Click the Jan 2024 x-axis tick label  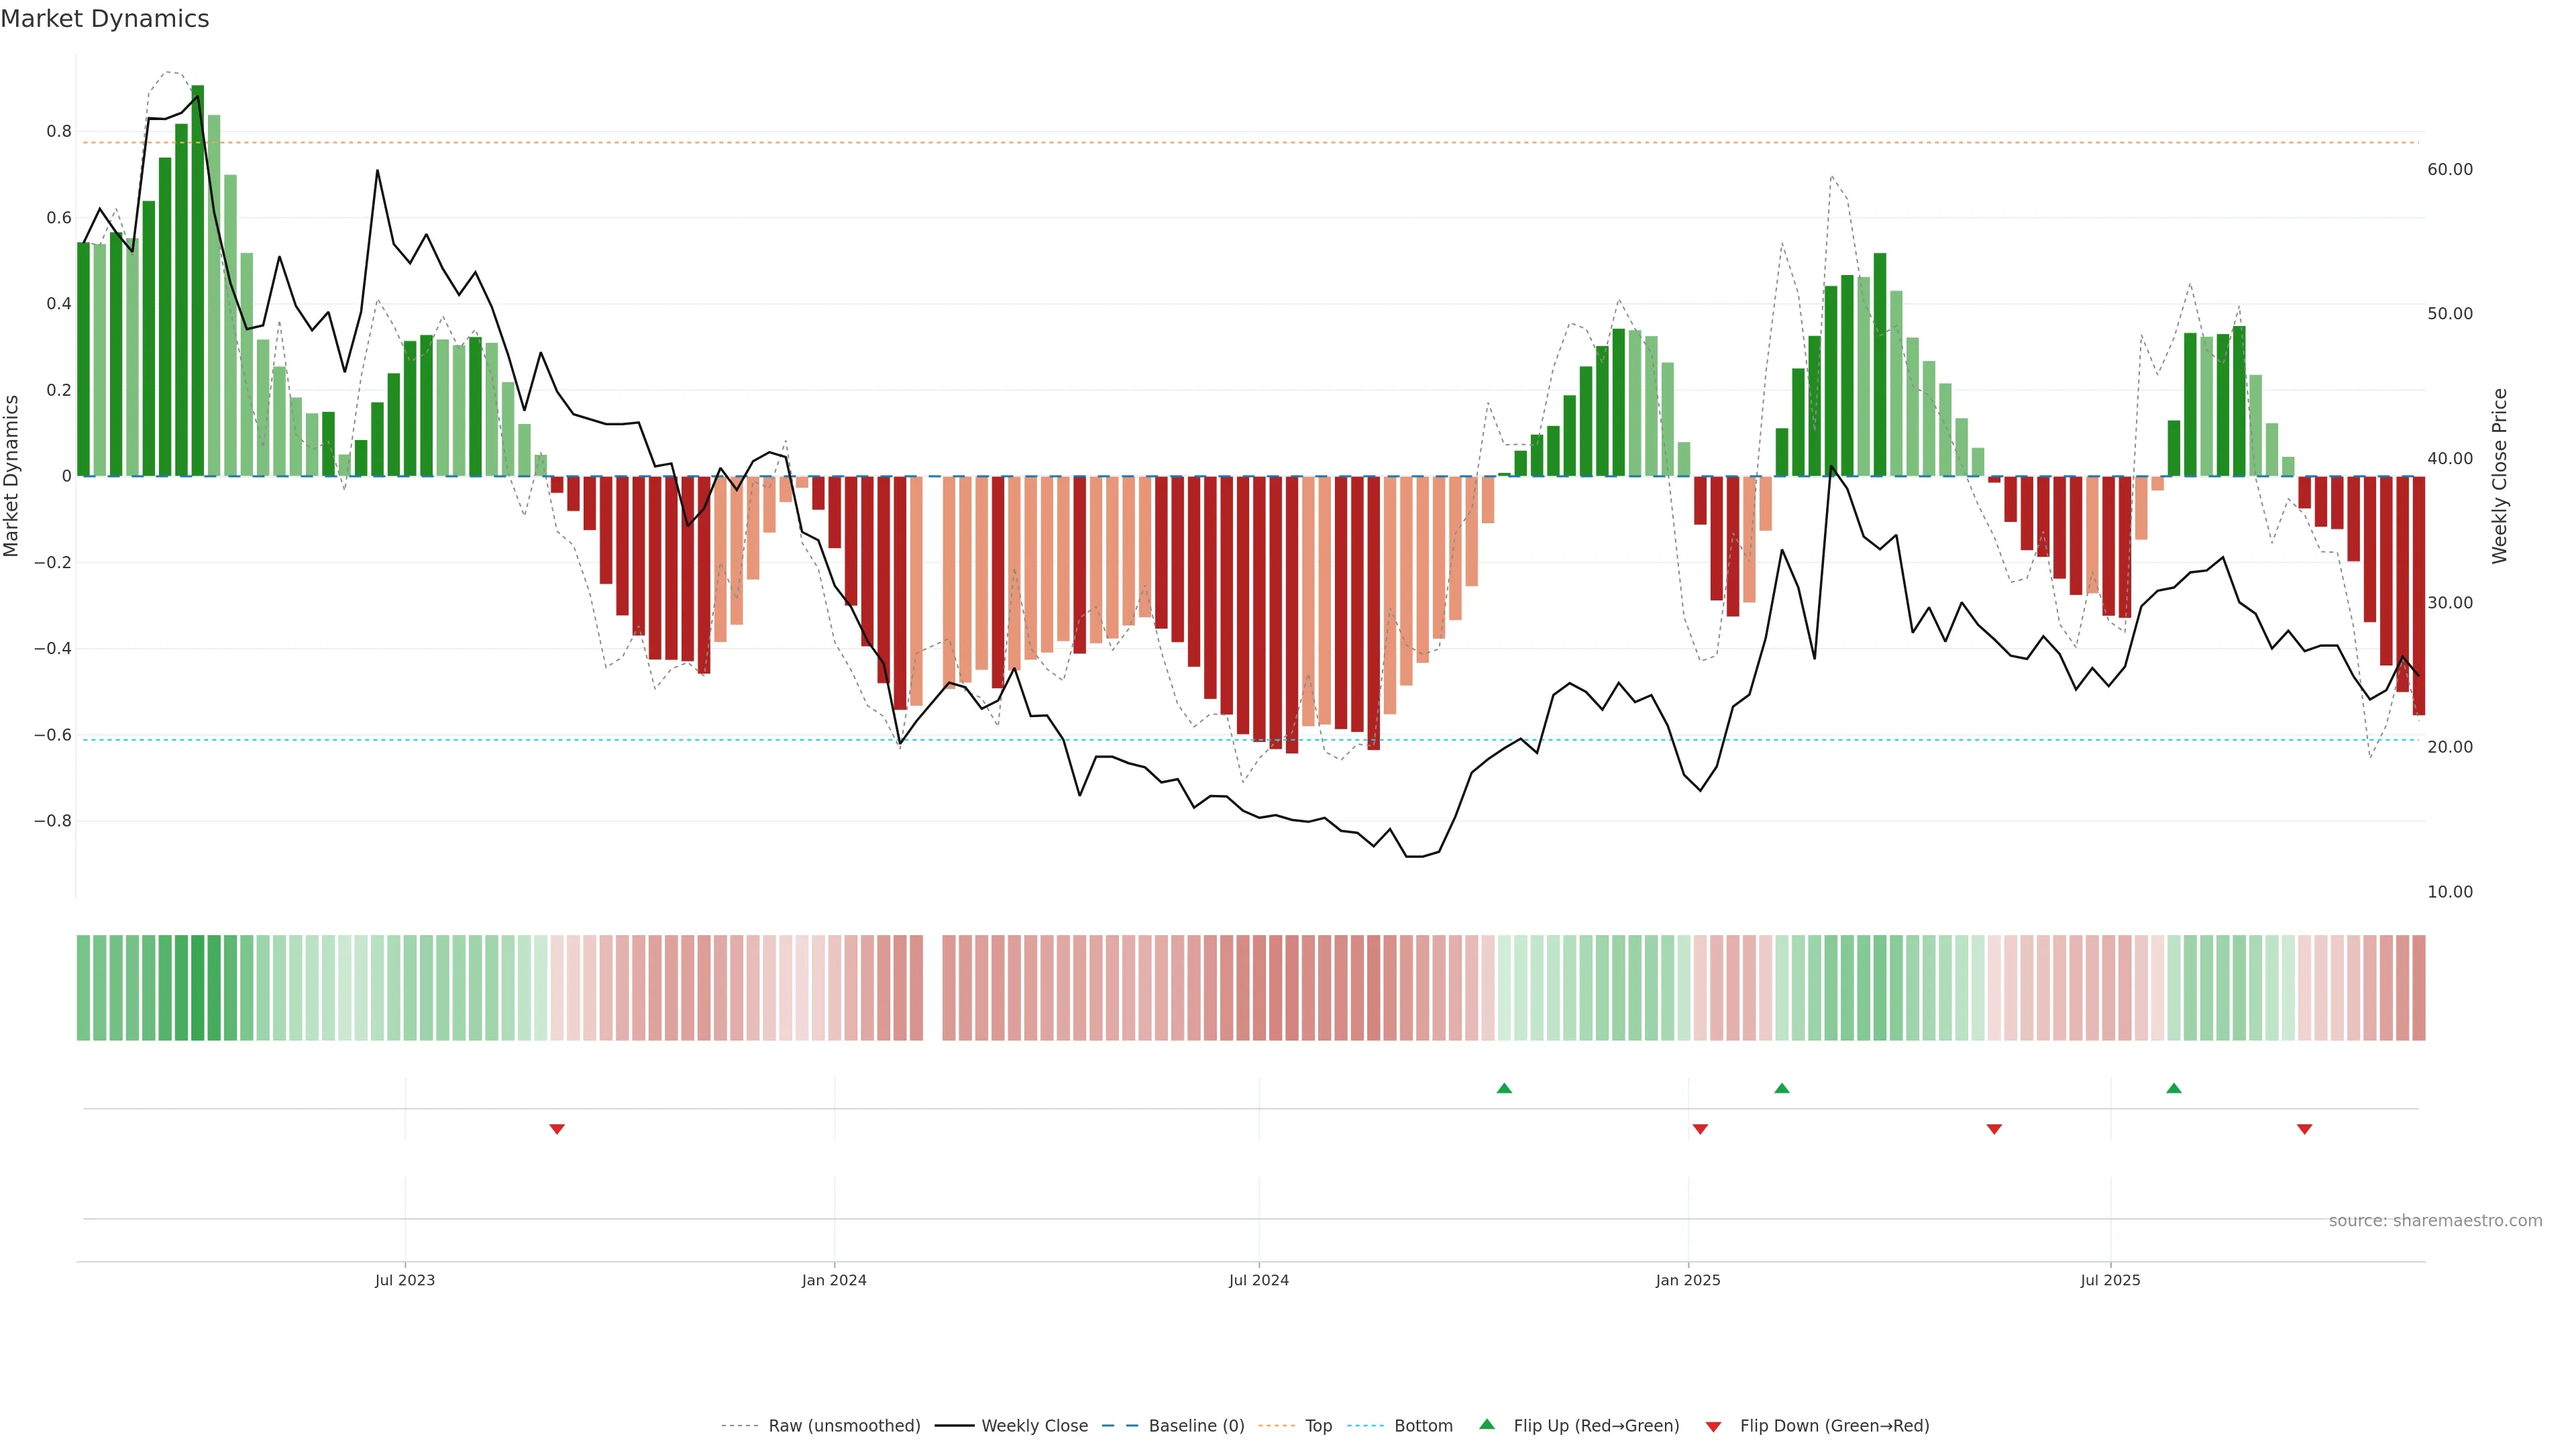pos(834,1280)
